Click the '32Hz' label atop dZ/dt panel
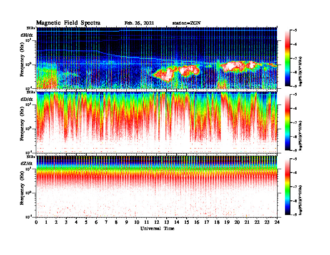 pyautogui.click(x=31, y=157)
